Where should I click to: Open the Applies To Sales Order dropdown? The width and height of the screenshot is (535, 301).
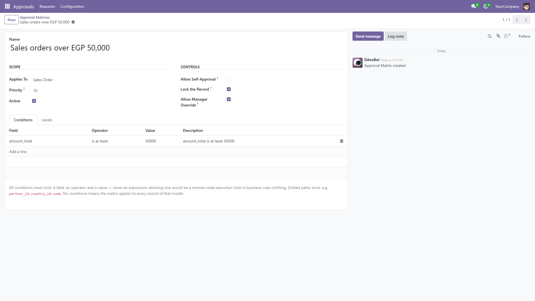click(x=102, y=80)
